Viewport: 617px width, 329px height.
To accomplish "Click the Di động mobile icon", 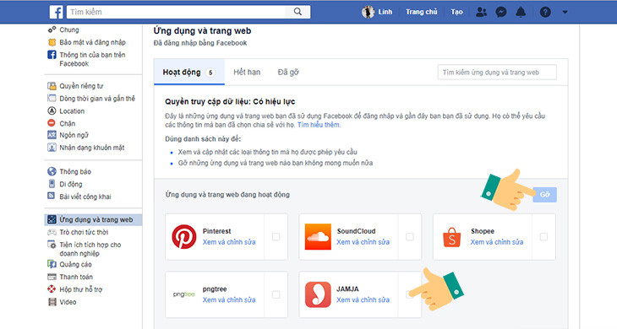I will point(52,184).
